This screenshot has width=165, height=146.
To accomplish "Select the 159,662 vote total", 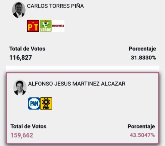I will [x=22, y=135].
